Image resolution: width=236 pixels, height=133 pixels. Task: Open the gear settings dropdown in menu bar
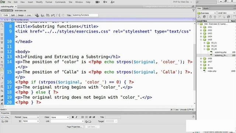click(x=105, y=2)
